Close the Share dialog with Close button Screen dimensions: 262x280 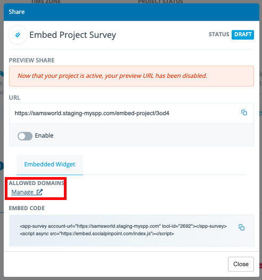(x=241, y=264)
